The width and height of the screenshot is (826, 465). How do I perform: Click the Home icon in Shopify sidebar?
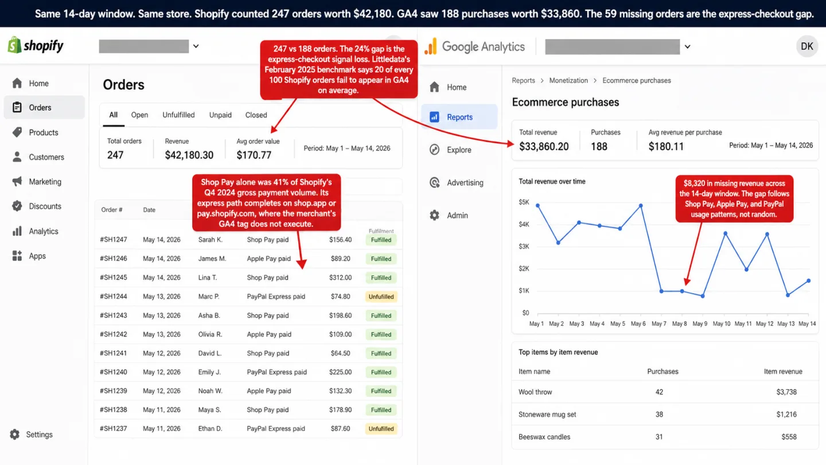point(17,83)
